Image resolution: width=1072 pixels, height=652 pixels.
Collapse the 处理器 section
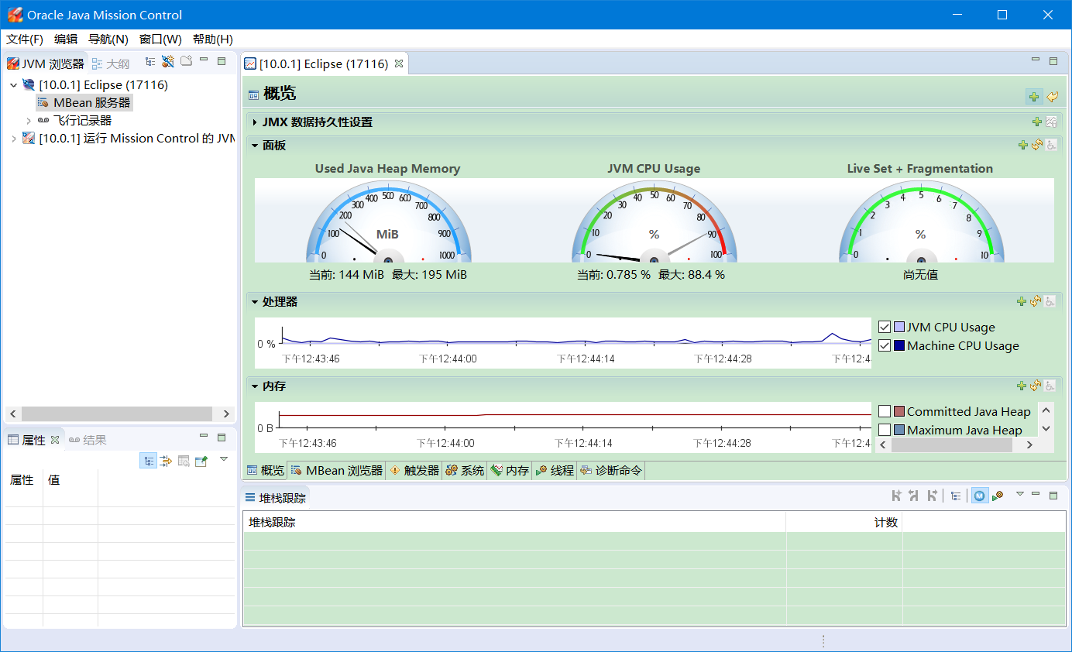pos(254,301)
